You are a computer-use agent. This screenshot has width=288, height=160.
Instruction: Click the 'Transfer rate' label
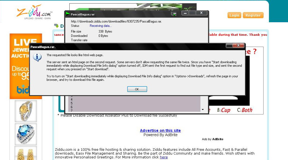[79, 40]
